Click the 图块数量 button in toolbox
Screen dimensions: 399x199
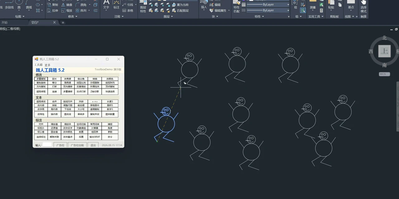pos(110,114)
